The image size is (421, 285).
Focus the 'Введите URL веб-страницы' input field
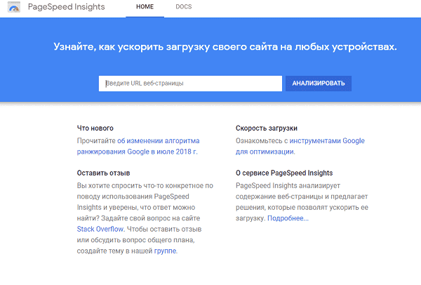(x=190, y=84)
